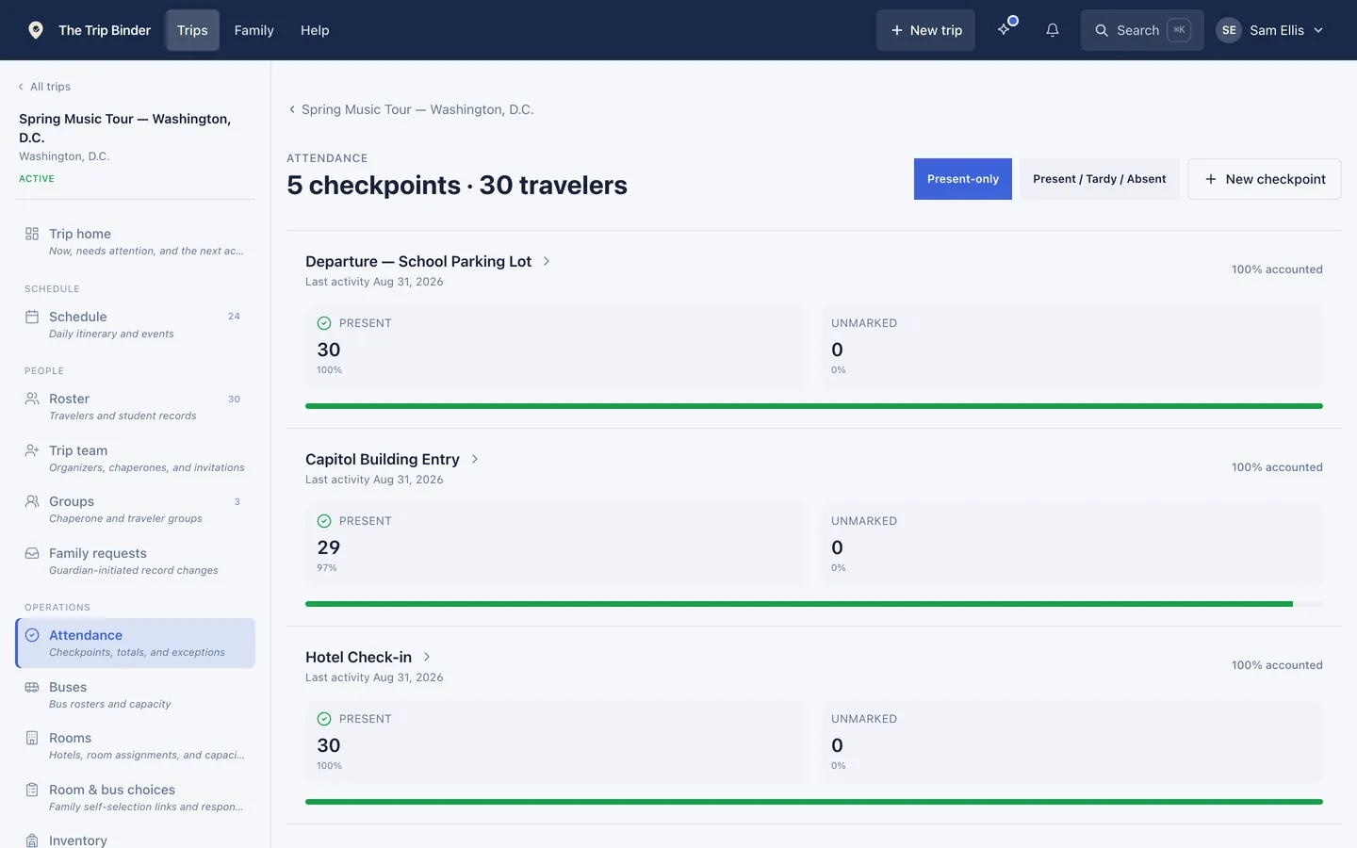The width and height of the screenshot is (1357, 848).
Task: Click the New trip button
Action: (x=925, y=30)
